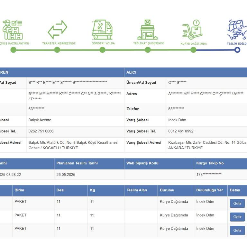Click the timestamp ending 08:28:22
The image size is (247, 247).
point(10,175)
